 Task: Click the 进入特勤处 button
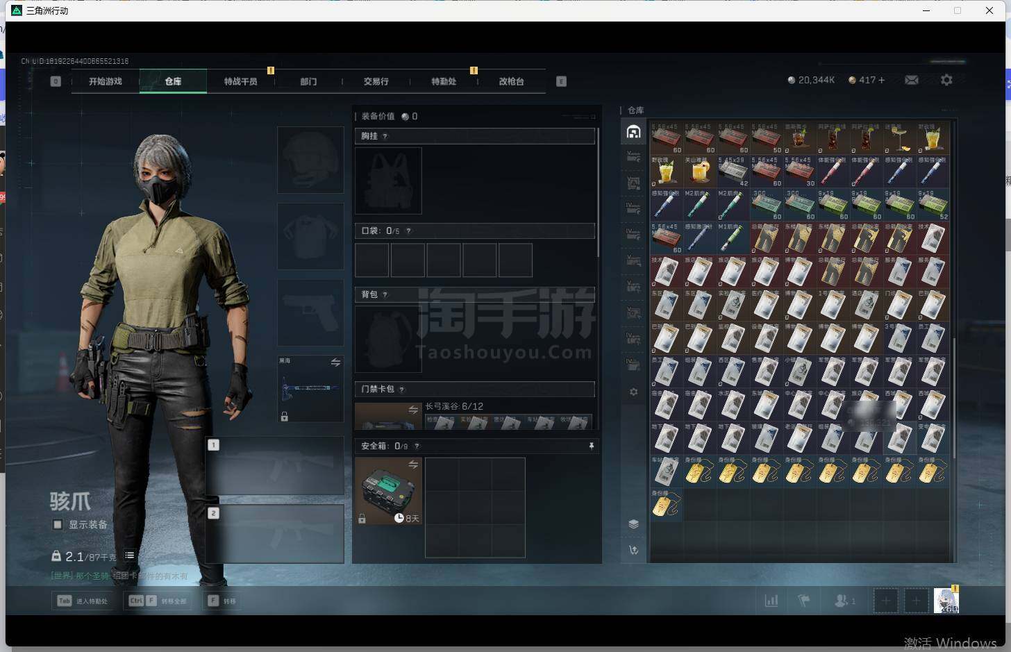[83, 601]
